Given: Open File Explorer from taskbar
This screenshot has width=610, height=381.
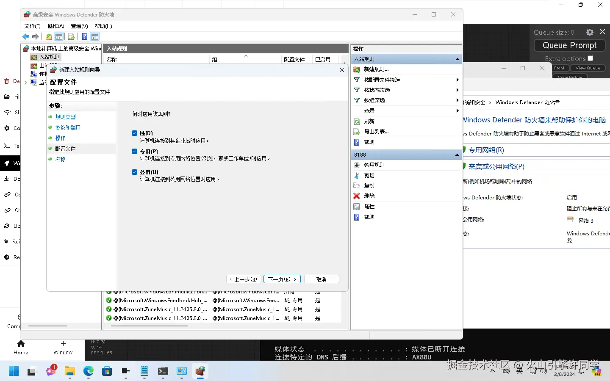Looking at the screenshot, I should [69, 371].
